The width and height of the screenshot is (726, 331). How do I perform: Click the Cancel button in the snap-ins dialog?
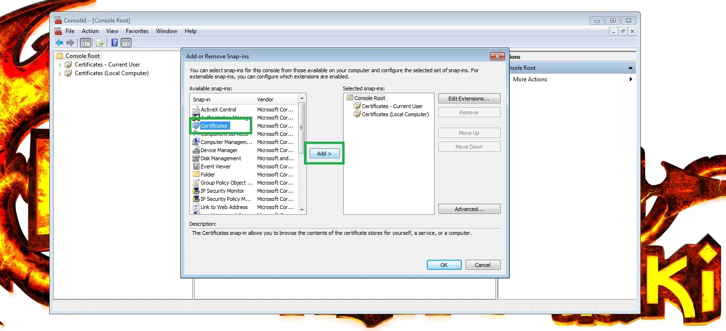point(482,265)
